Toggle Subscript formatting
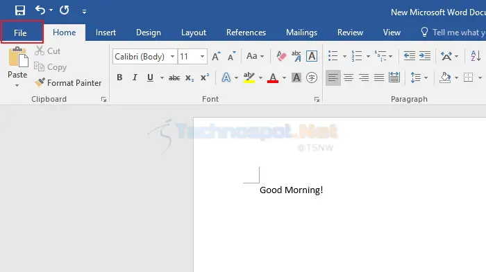 pos(190,78)
